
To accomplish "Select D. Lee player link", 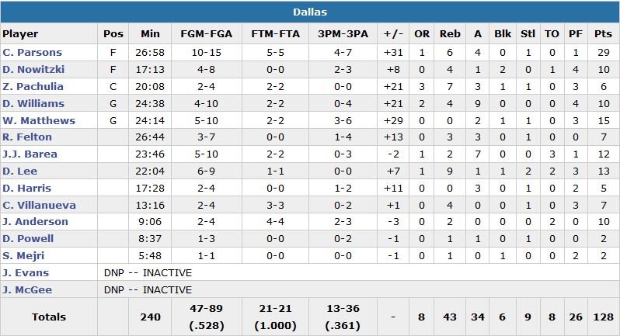I will [20, 171].
